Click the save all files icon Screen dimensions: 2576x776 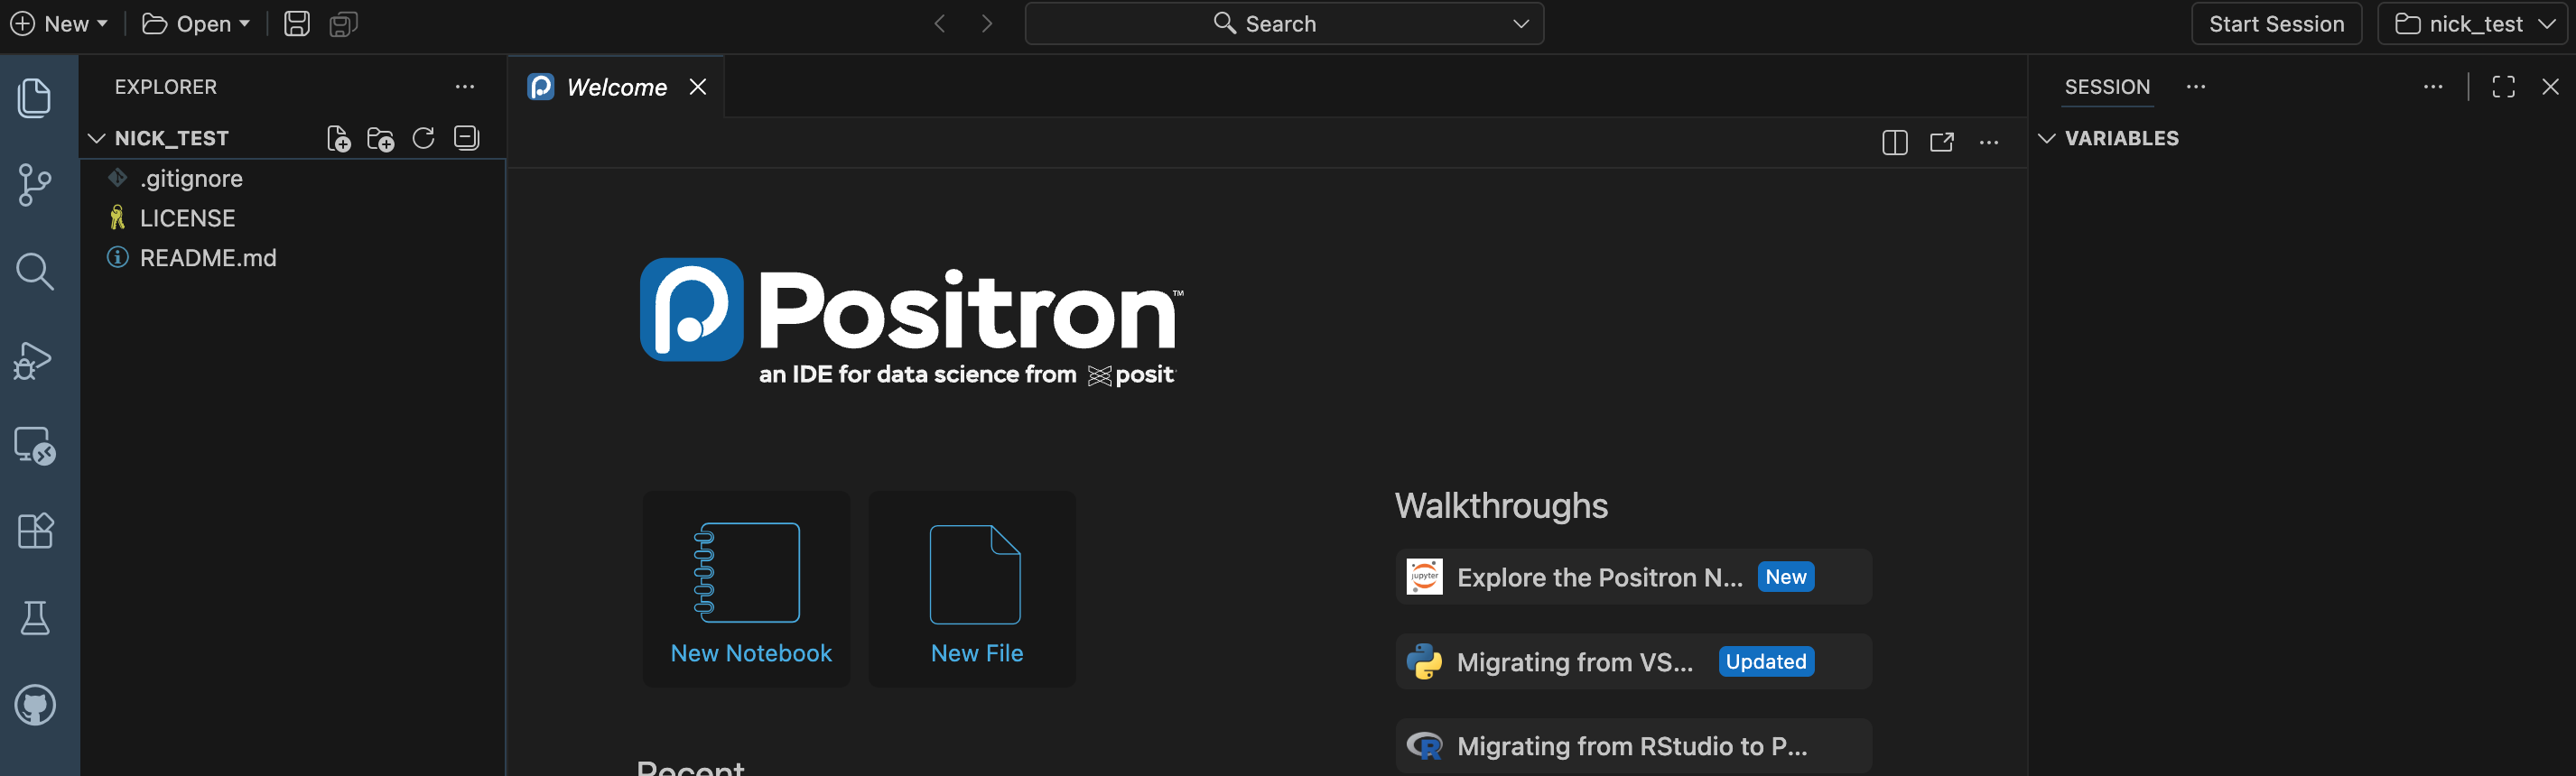[343, 24]
